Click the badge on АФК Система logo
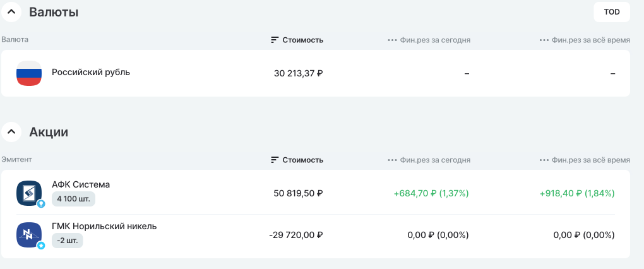Screen dimensions: 644x269 tap(41, 204)
